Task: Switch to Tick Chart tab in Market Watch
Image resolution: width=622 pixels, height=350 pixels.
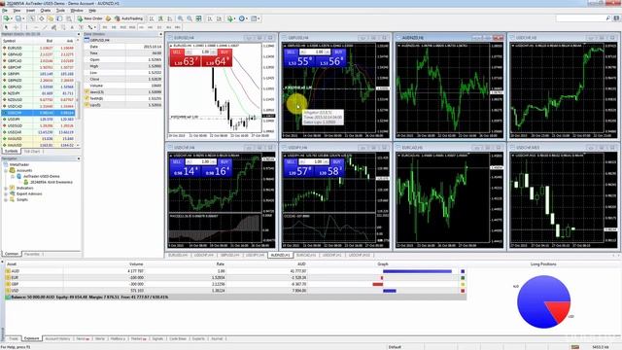Action: (33, 152)
